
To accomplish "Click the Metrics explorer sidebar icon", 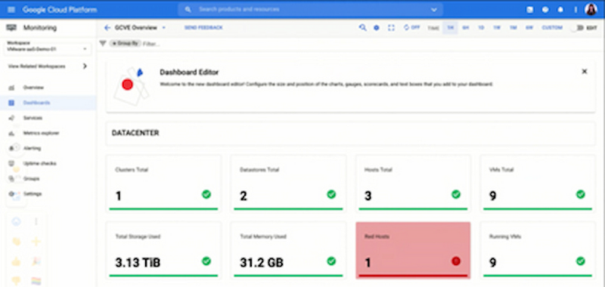I will (x=11, y=134).
